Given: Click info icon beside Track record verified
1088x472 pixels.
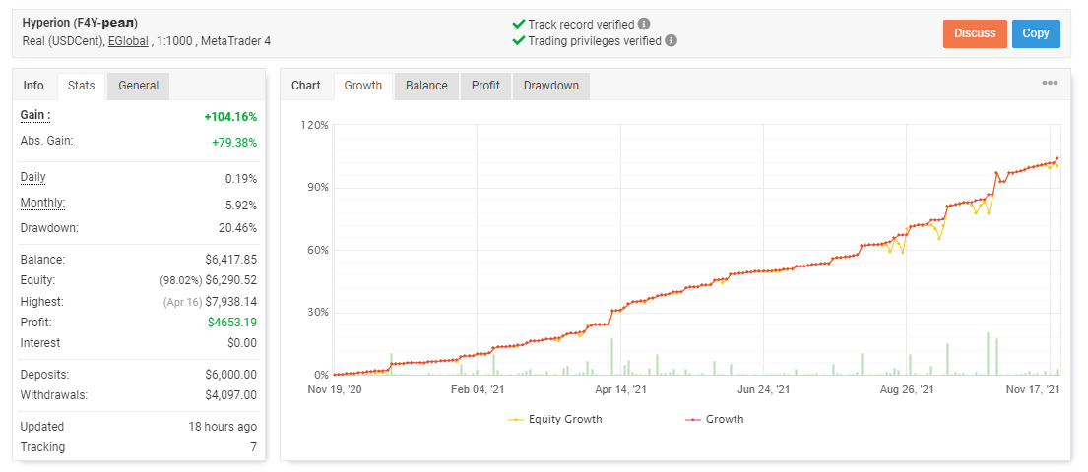Looking at the screenshot, I should coord(644,25).
